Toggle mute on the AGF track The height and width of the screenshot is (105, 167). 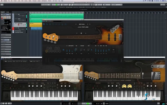point(15,14)
